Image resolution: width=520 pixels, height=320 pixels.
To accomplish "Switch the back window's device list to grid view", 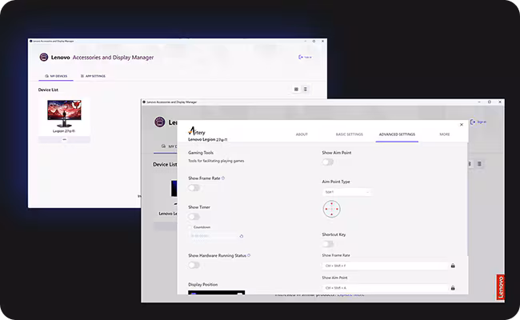I will 296,90.
